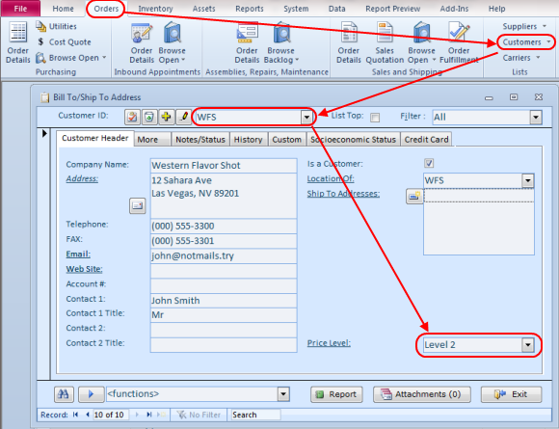
Task: Open the Inventory ribbon tab
Action: pyautogui.click(x=155, y=9)
